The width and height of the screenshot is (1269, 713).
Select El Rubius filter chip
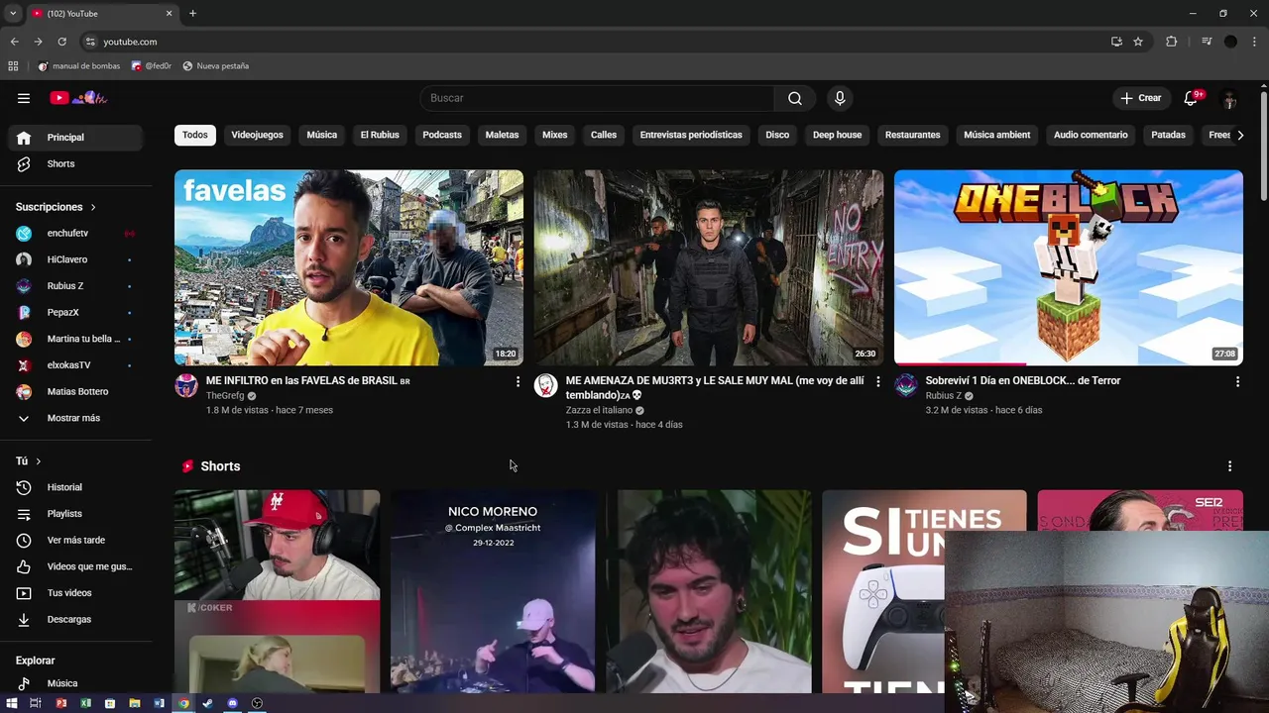click(380, 135)
